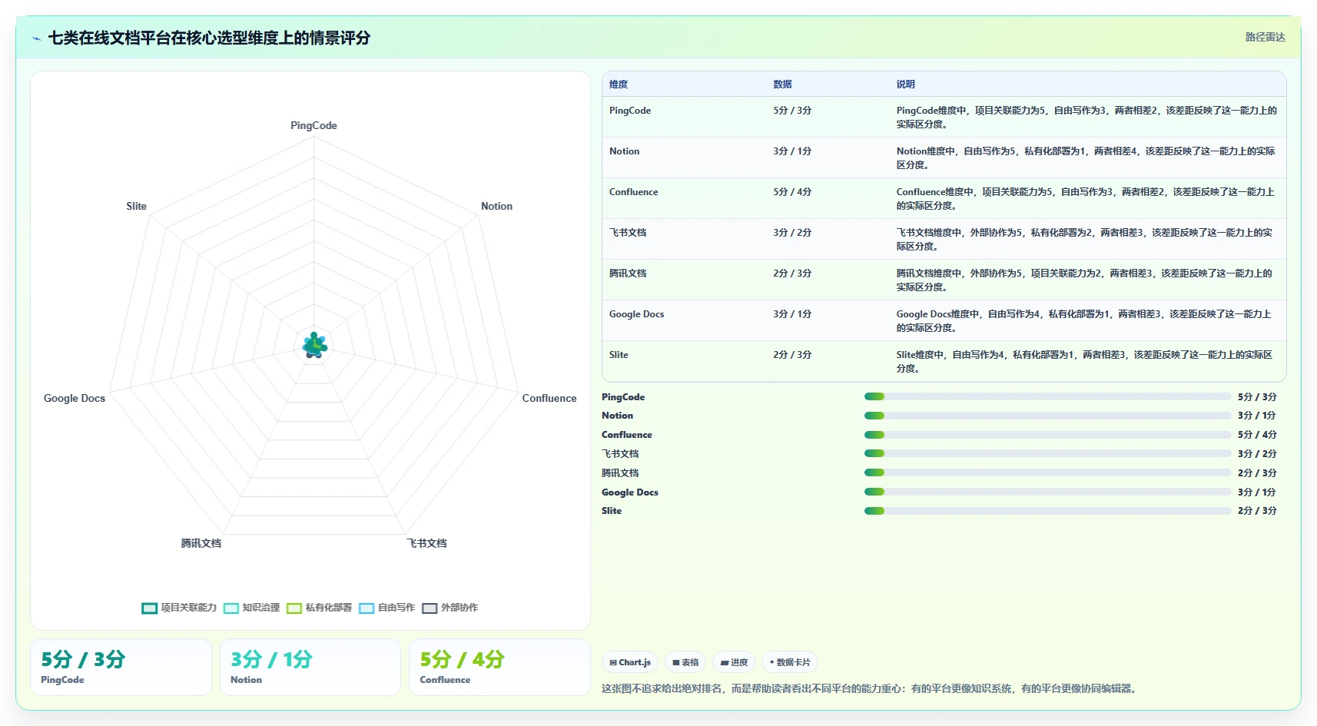Click the PingCode radar axis label
The height and width of the screenshot is (726, 1317).
313,125
